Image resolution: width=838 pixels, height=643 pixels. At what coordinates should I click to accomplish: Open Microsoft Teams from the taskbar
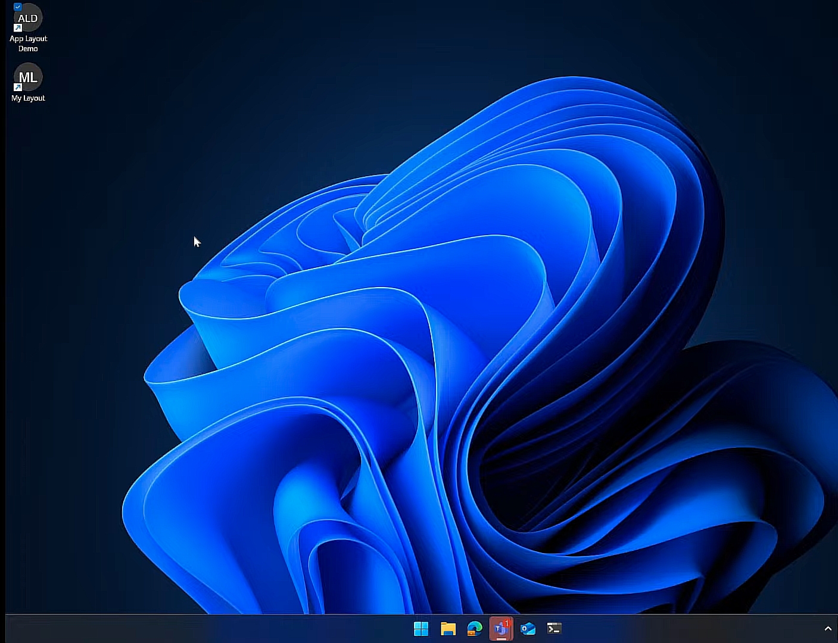click(501, 629)
